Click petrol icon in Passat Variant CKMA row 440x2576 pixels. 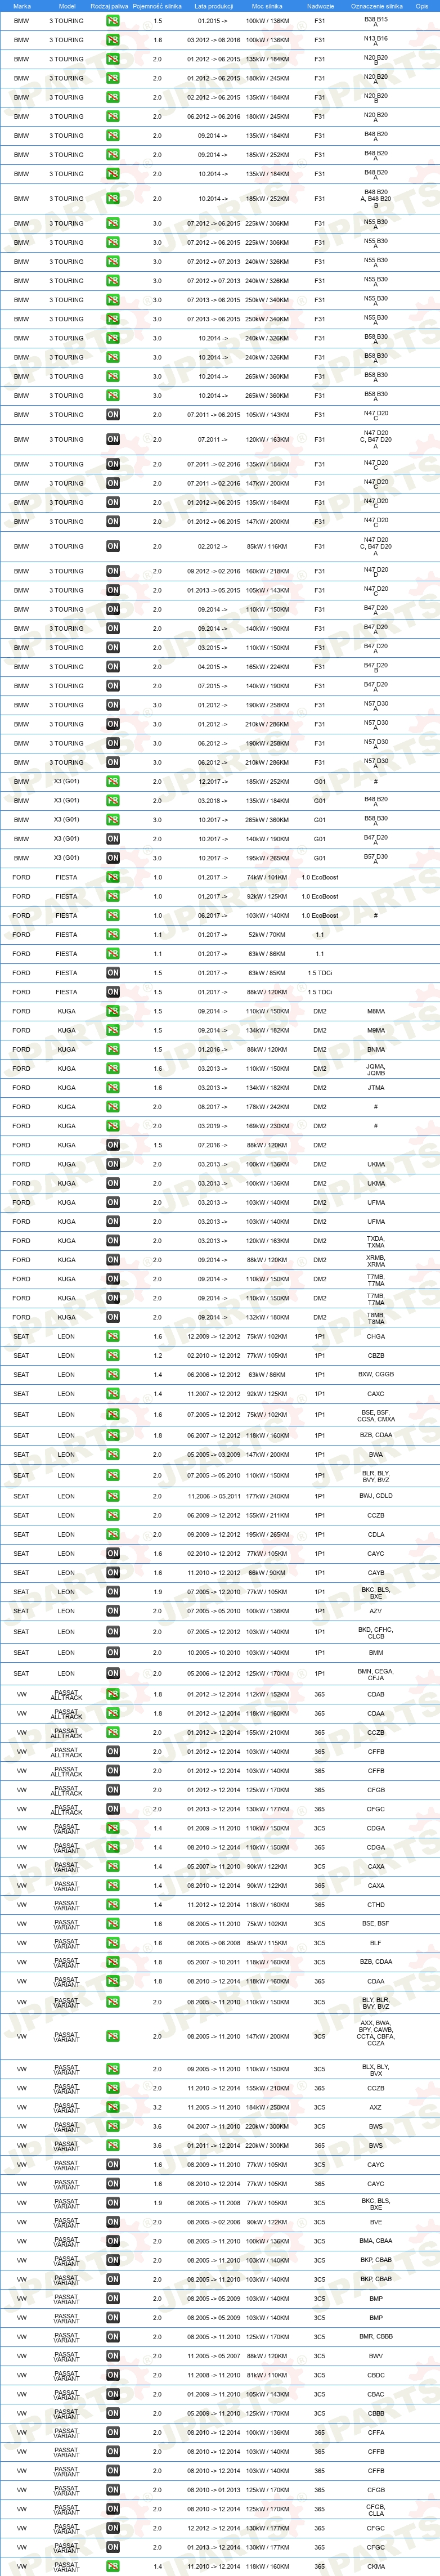(113, 2567)
